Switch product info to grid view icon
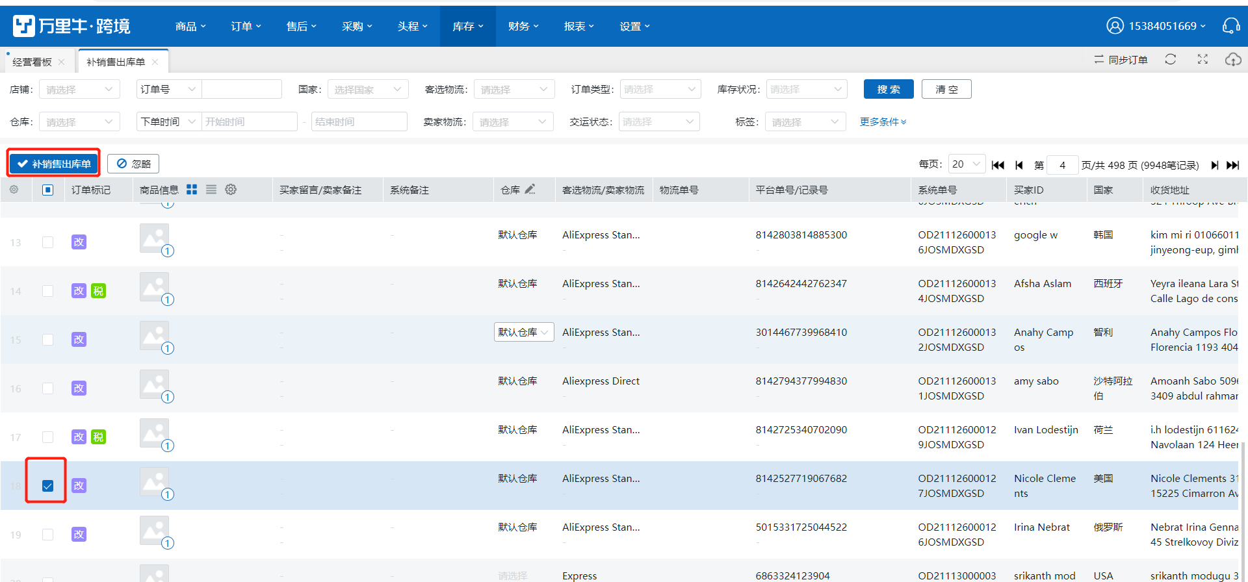This screenshot has width=1248, height=582. coord(192,189)
